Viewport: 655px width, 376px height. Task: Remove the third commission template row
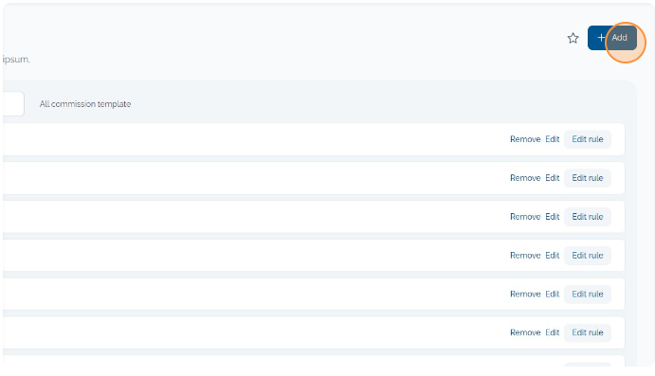click(x=525, y=217)
